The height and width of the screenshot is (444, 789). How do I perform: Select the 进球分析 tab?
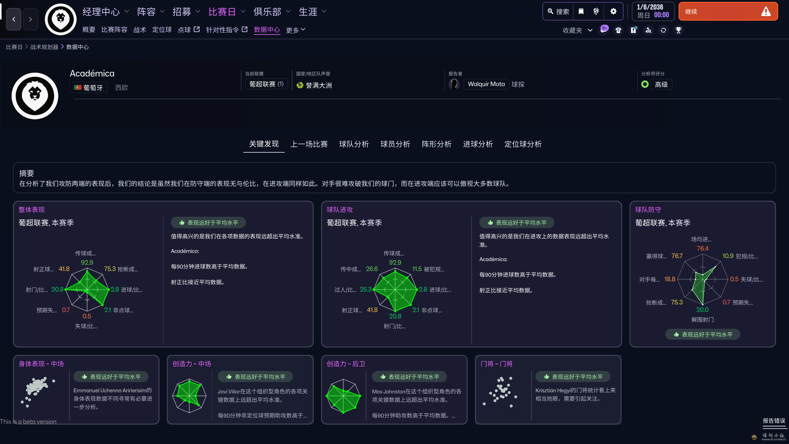(477, 144)
